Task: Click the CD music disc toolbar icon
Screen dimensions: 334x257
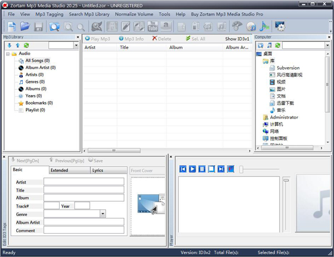Action: [251, 27]
